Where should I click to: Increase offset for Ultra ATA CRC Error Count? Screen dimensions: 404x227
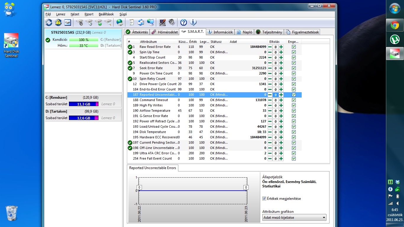click(281, 153)
